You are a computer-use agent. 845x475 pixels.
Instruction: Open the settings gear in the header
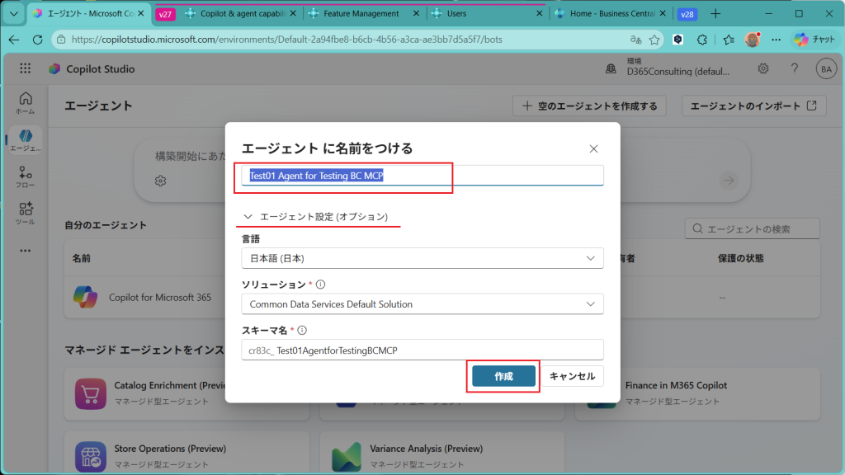[x=764, y=69]
